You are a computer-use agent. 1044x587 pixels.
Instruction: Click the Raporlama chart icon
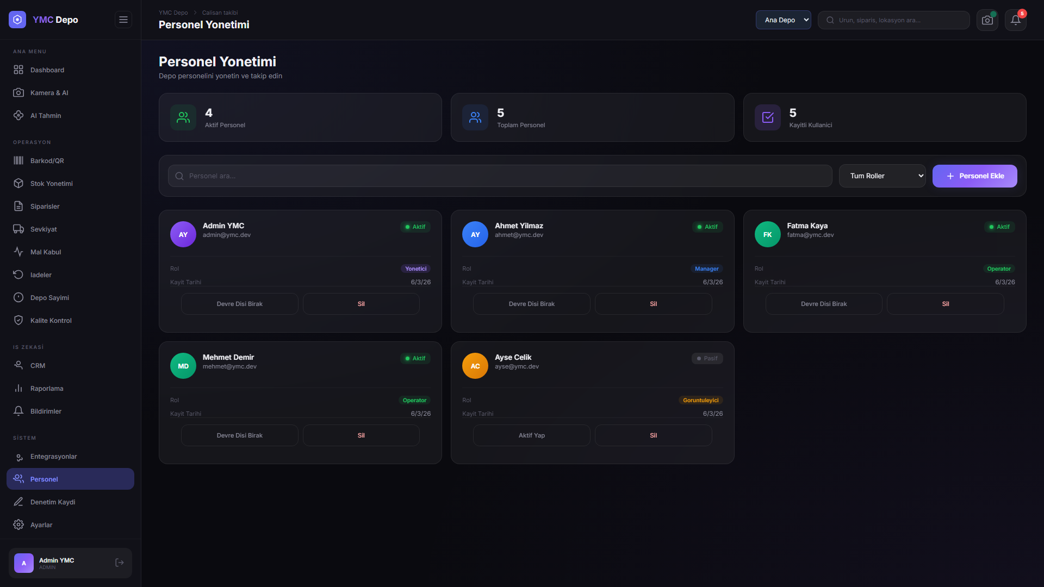click(18, 389)
